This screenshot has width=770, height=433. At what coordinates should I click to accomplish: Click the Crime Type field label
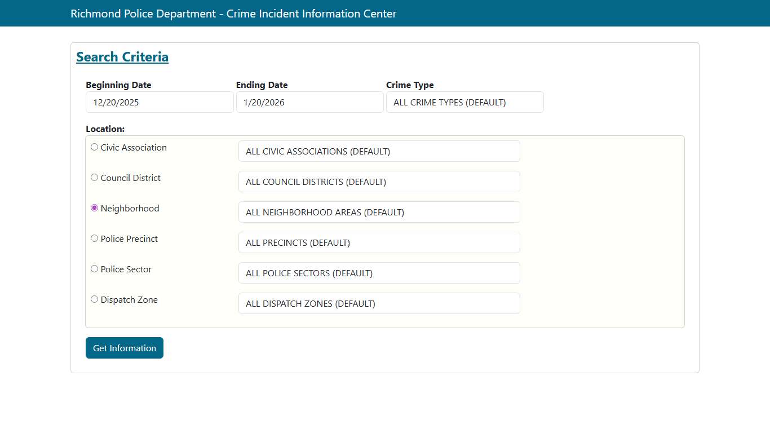410,85
